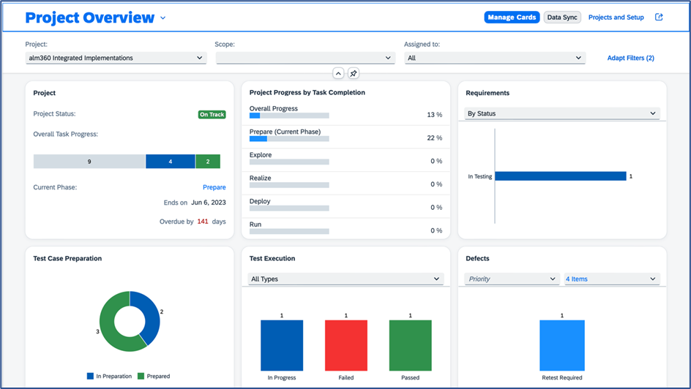The height and width of the screenshot is (389, 691).
Task: Expand the Scope dropdown
Action: point(305,58)
